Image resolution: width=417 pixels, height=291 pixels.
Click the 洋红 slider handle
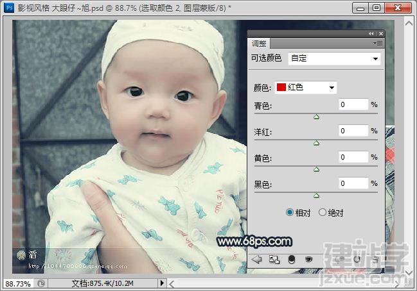pos(316,143)
